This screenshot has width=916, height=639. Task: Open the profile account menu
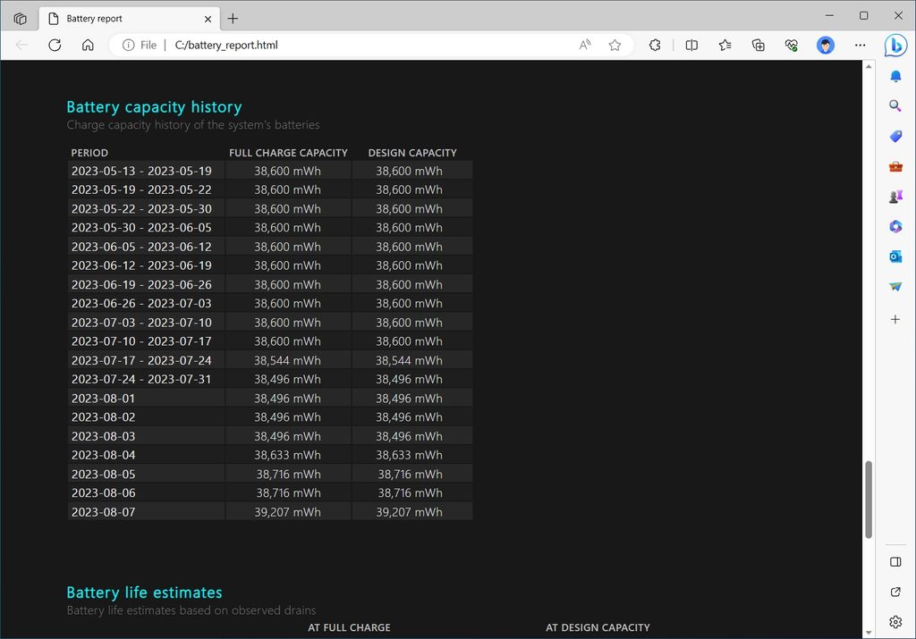(825, 45)
